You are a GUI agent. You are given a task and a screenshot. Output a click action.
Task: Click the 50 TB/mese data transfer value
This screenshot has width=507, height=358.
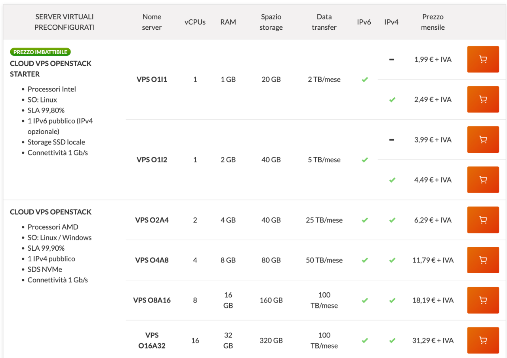[324, 260]
